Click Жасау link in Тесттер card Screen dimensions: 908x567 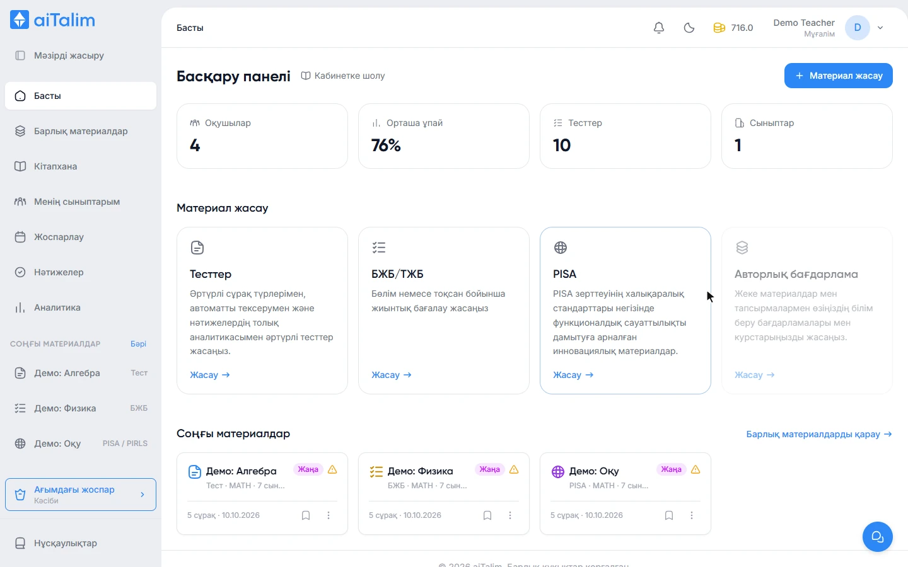[210, 375]
